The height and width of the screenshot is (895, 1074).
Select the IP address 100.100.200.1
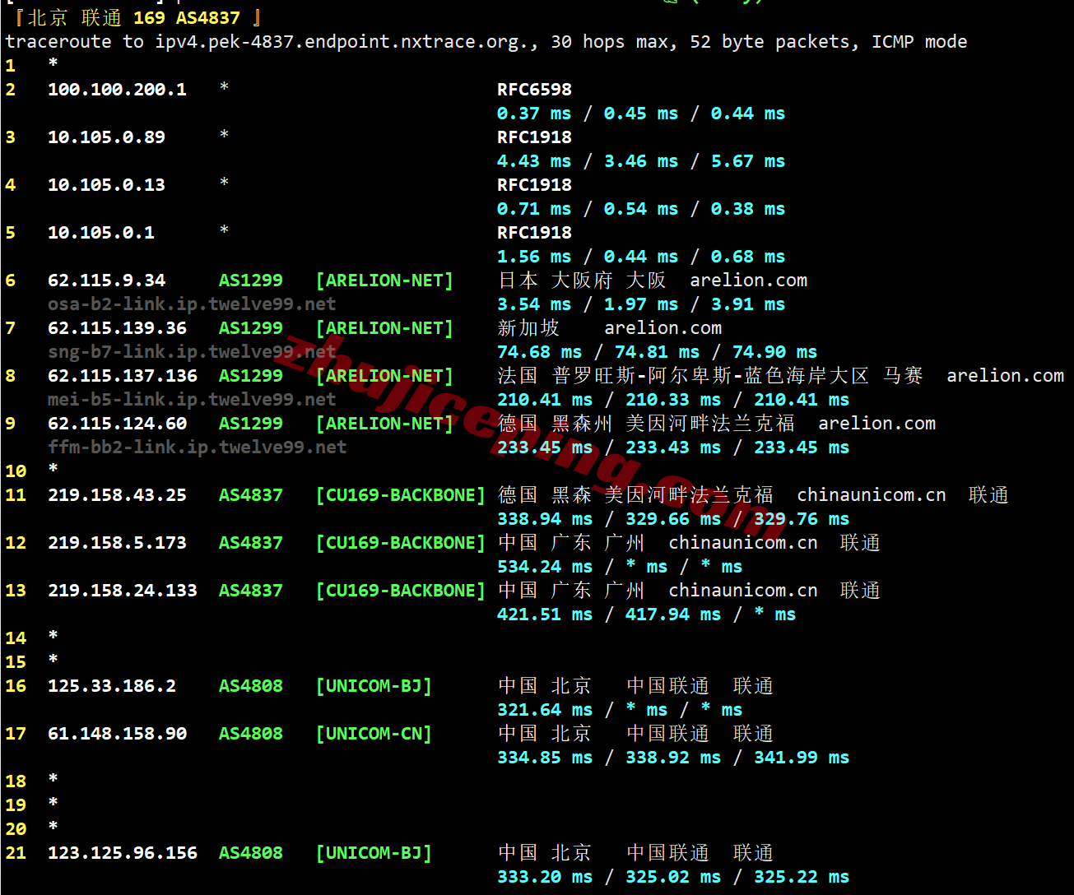pos(117,90)
